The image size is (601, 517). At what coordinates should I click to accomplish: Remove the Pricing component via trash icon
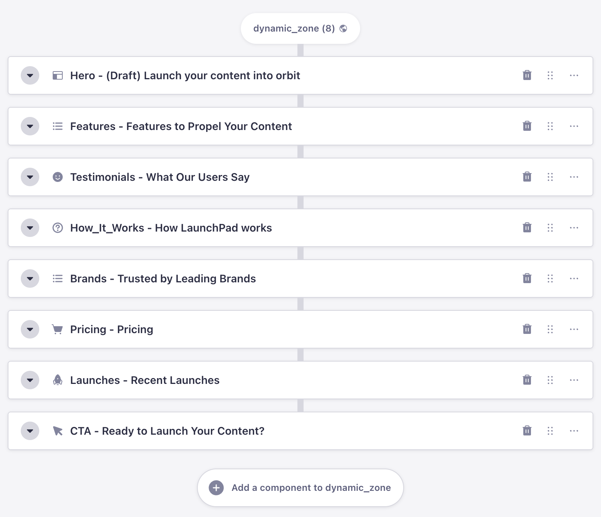(x=527, y=329)
